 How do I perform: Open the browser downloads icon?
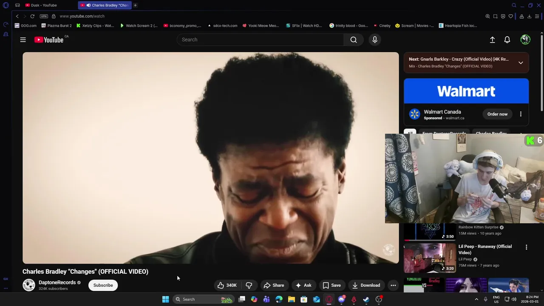[529, 16]
